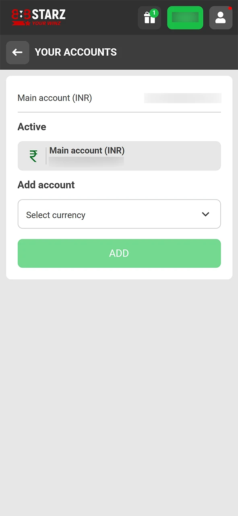Click the chevron arrow on the currency selector

(205, 214)
